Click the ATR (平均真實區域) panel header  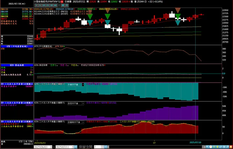(17, 46)
